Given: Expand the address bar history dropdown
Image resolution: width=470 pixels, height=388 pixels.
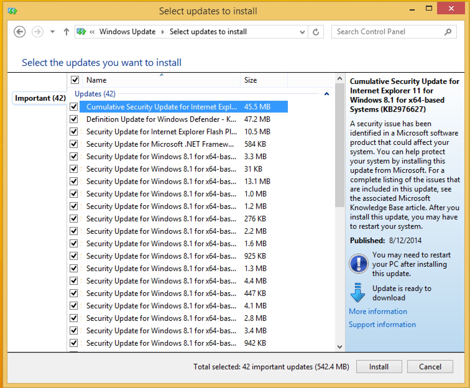Looking at the screenshot, I should (302, 32).
